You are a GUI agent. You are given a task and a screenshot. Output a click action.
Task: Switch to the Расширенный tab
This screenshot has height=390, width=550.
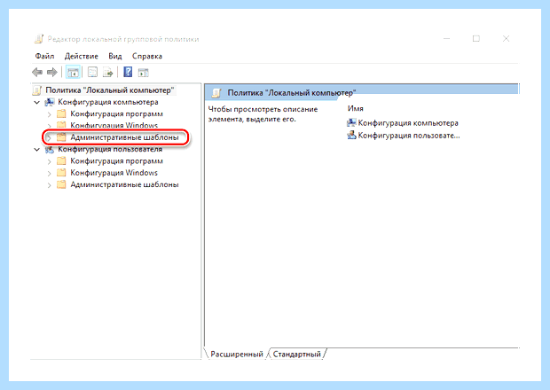click(237, 355)
